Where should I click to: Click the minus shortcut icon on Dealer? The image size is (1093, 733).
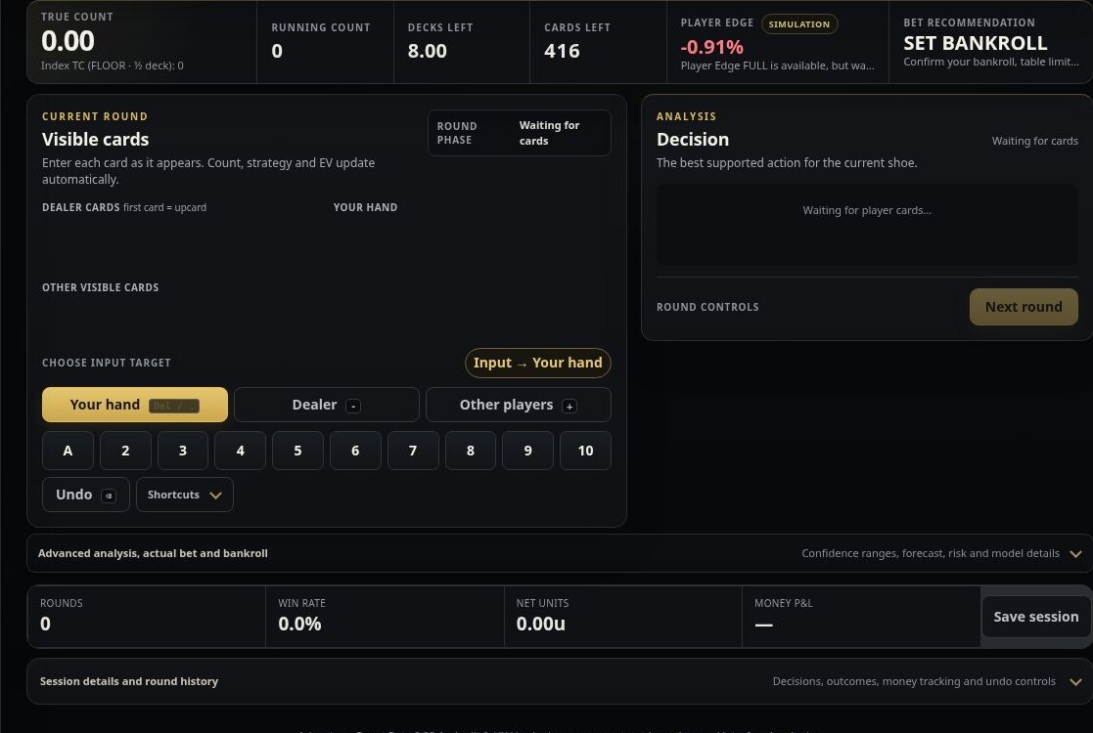click(352, 406)
